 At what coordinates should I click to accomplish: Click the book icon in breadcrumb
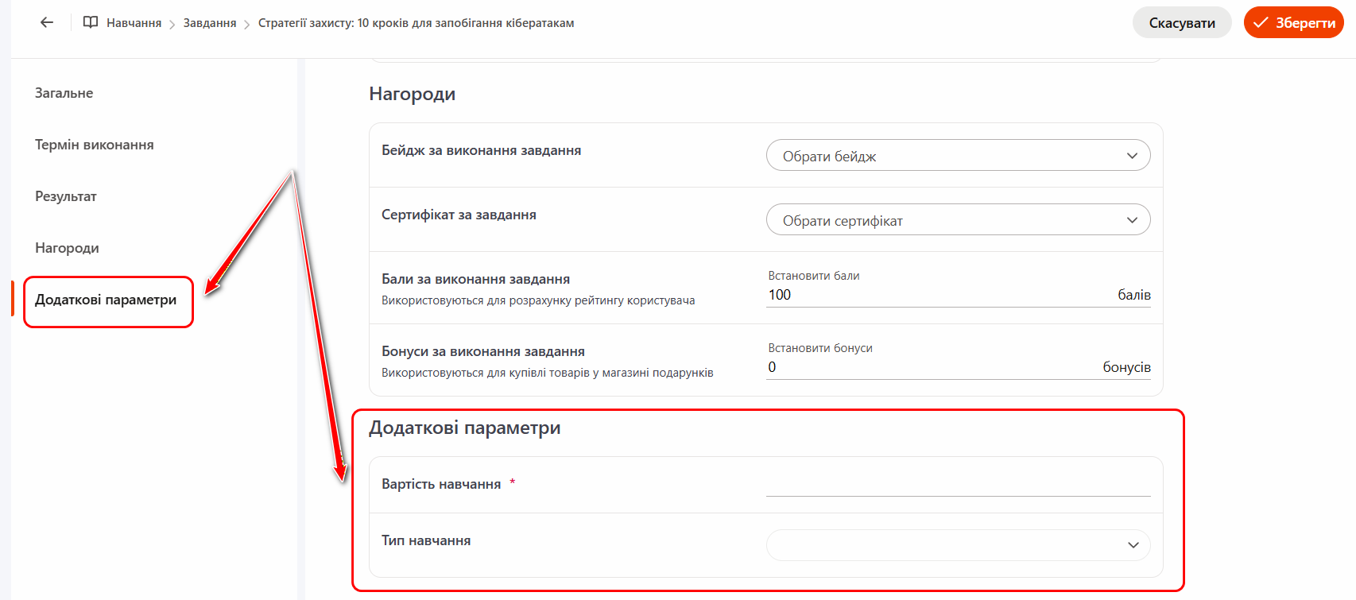tap(91, 22)
